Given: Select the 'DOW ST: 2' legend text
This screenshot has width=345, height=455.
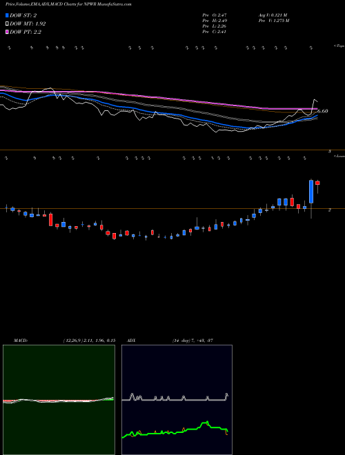Looking at the screenshot, I should [x=23, y=15].
